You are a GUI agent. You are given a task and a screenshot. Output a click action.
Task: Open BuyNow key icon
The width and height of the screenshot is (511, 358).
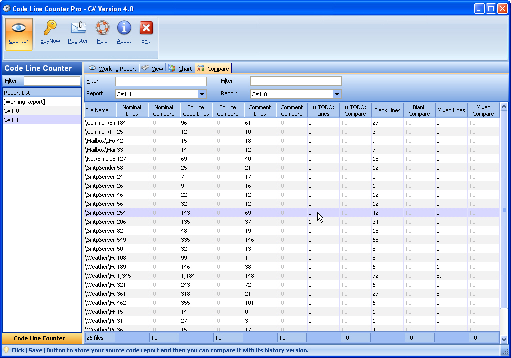(x=50, y=28)
